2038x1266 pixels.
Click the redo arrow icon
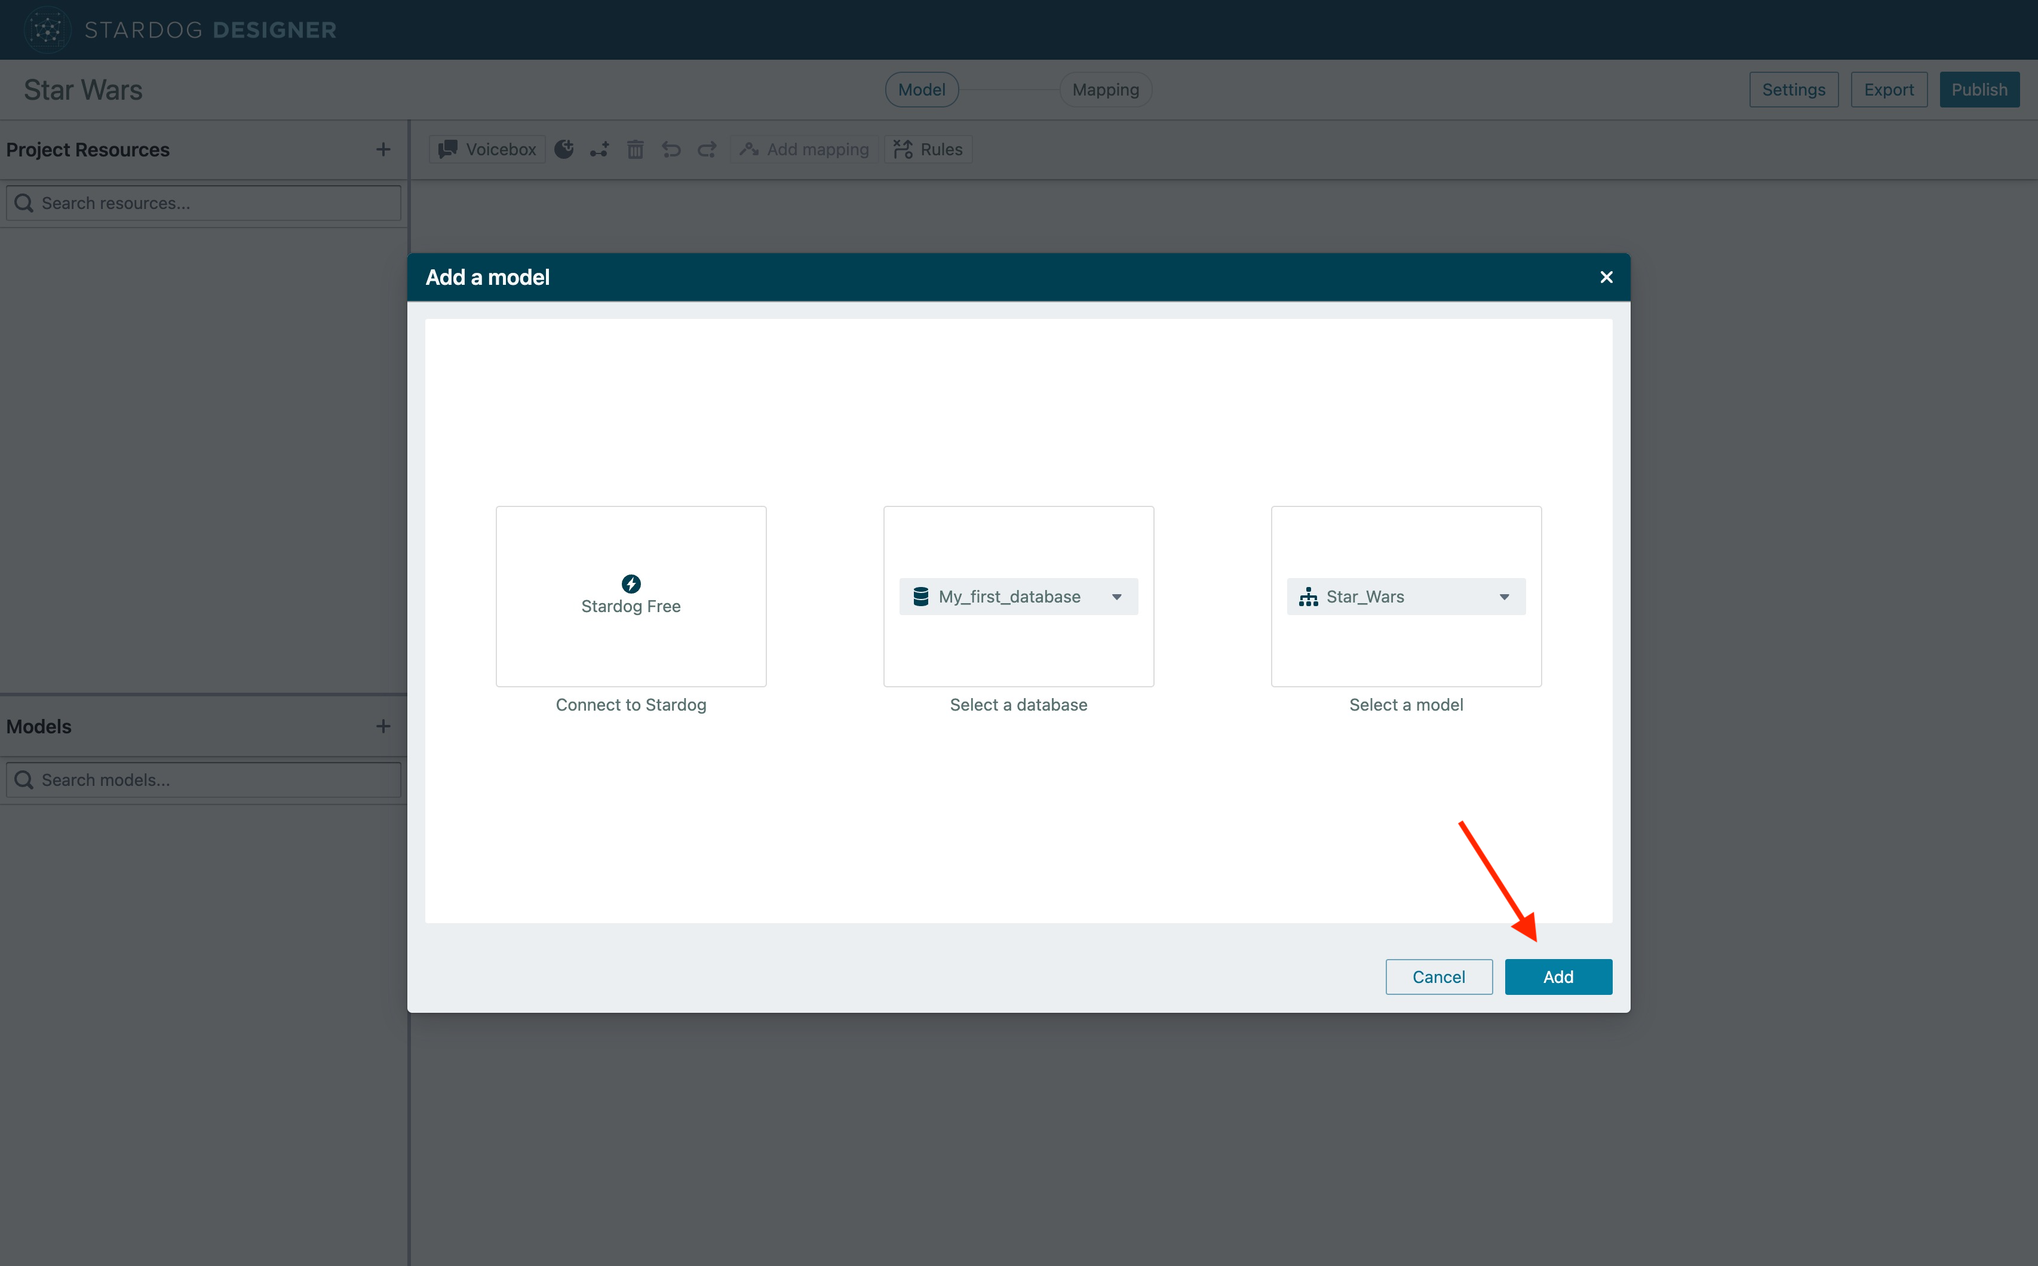point(707,149)
